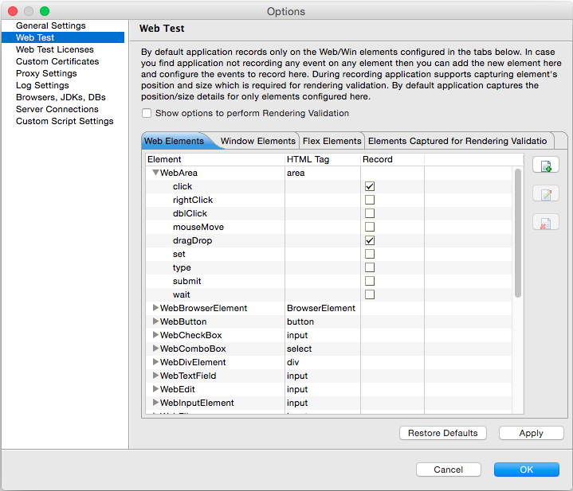This screenshot has width=573, height=491.
Task: Click the elements table vertical scrollbar
Action: coord(518,233)
